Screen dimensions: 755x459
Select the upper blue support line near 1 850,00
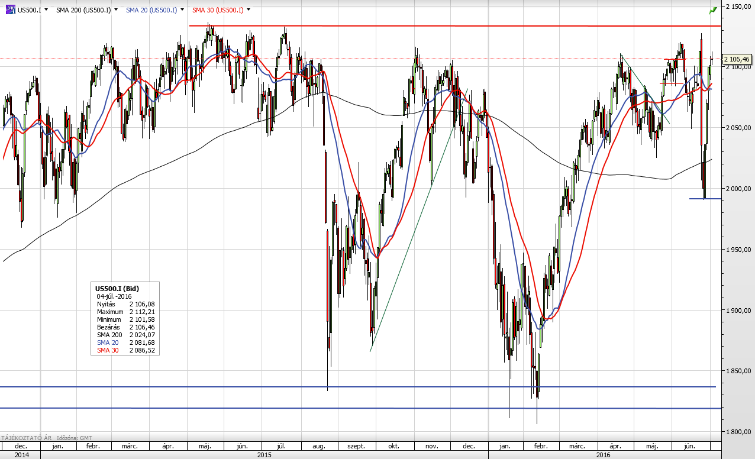358,387
